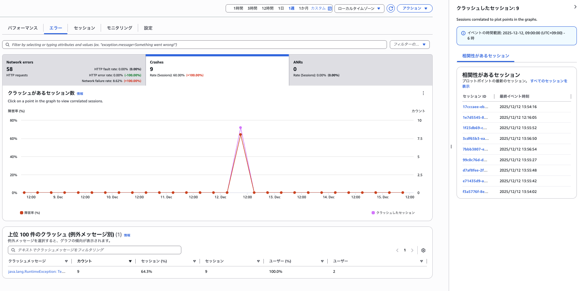Sort by the セッション (%) column arrow
The height and width of the screenshot is (291, 579).
click(x=195, y=261)
